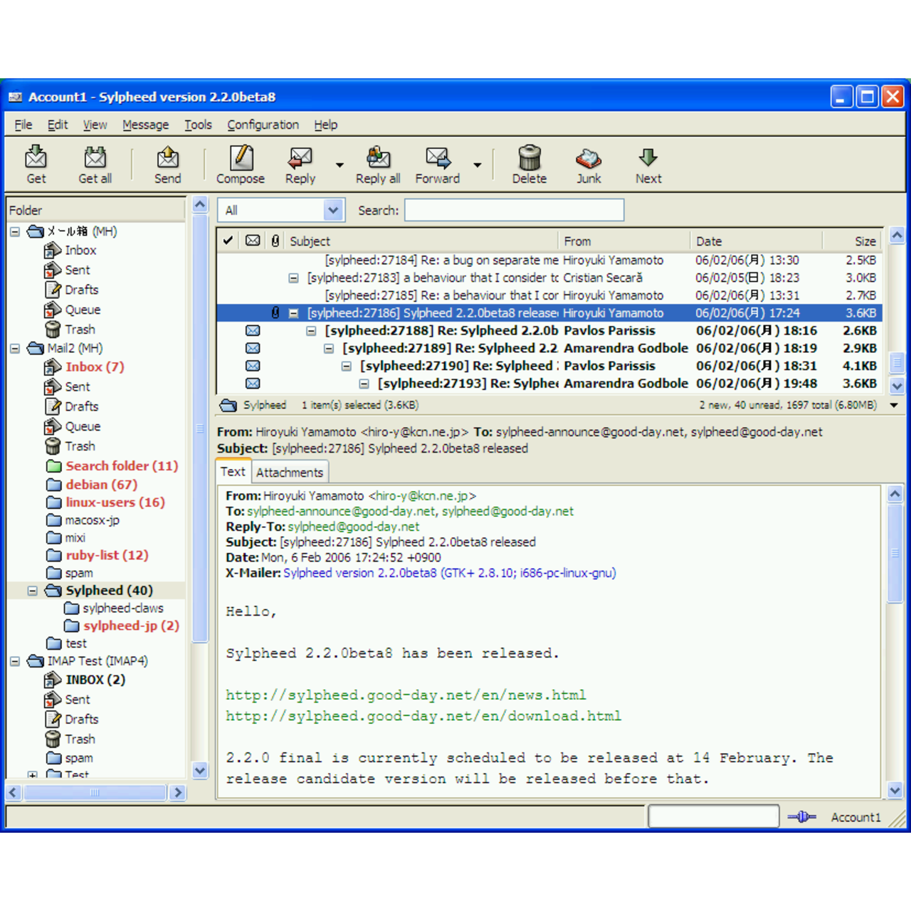The image size is (911, 911).
Task: Click the Folder column header
Action: coord(95,210)
